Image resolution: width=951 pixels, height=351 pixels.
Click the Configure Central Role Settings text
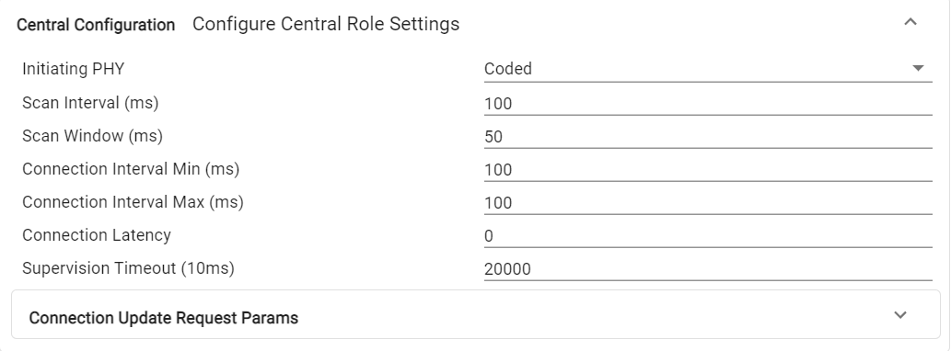point(326,24)
